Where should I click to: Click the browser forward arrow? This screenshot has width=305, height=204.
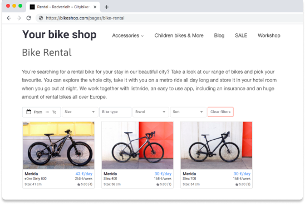pos(19,18)
